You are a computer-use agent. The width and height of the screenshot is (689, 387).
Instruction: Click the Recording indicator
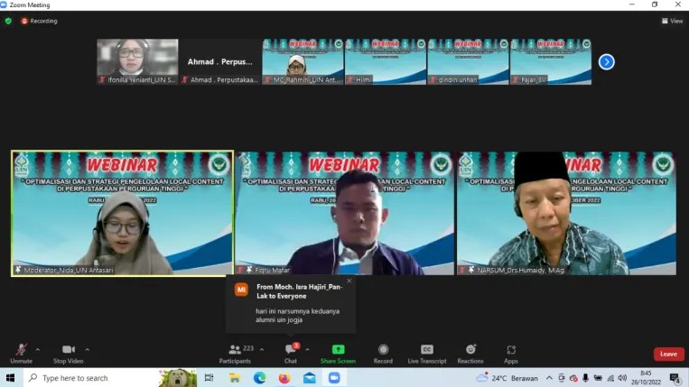40,21
